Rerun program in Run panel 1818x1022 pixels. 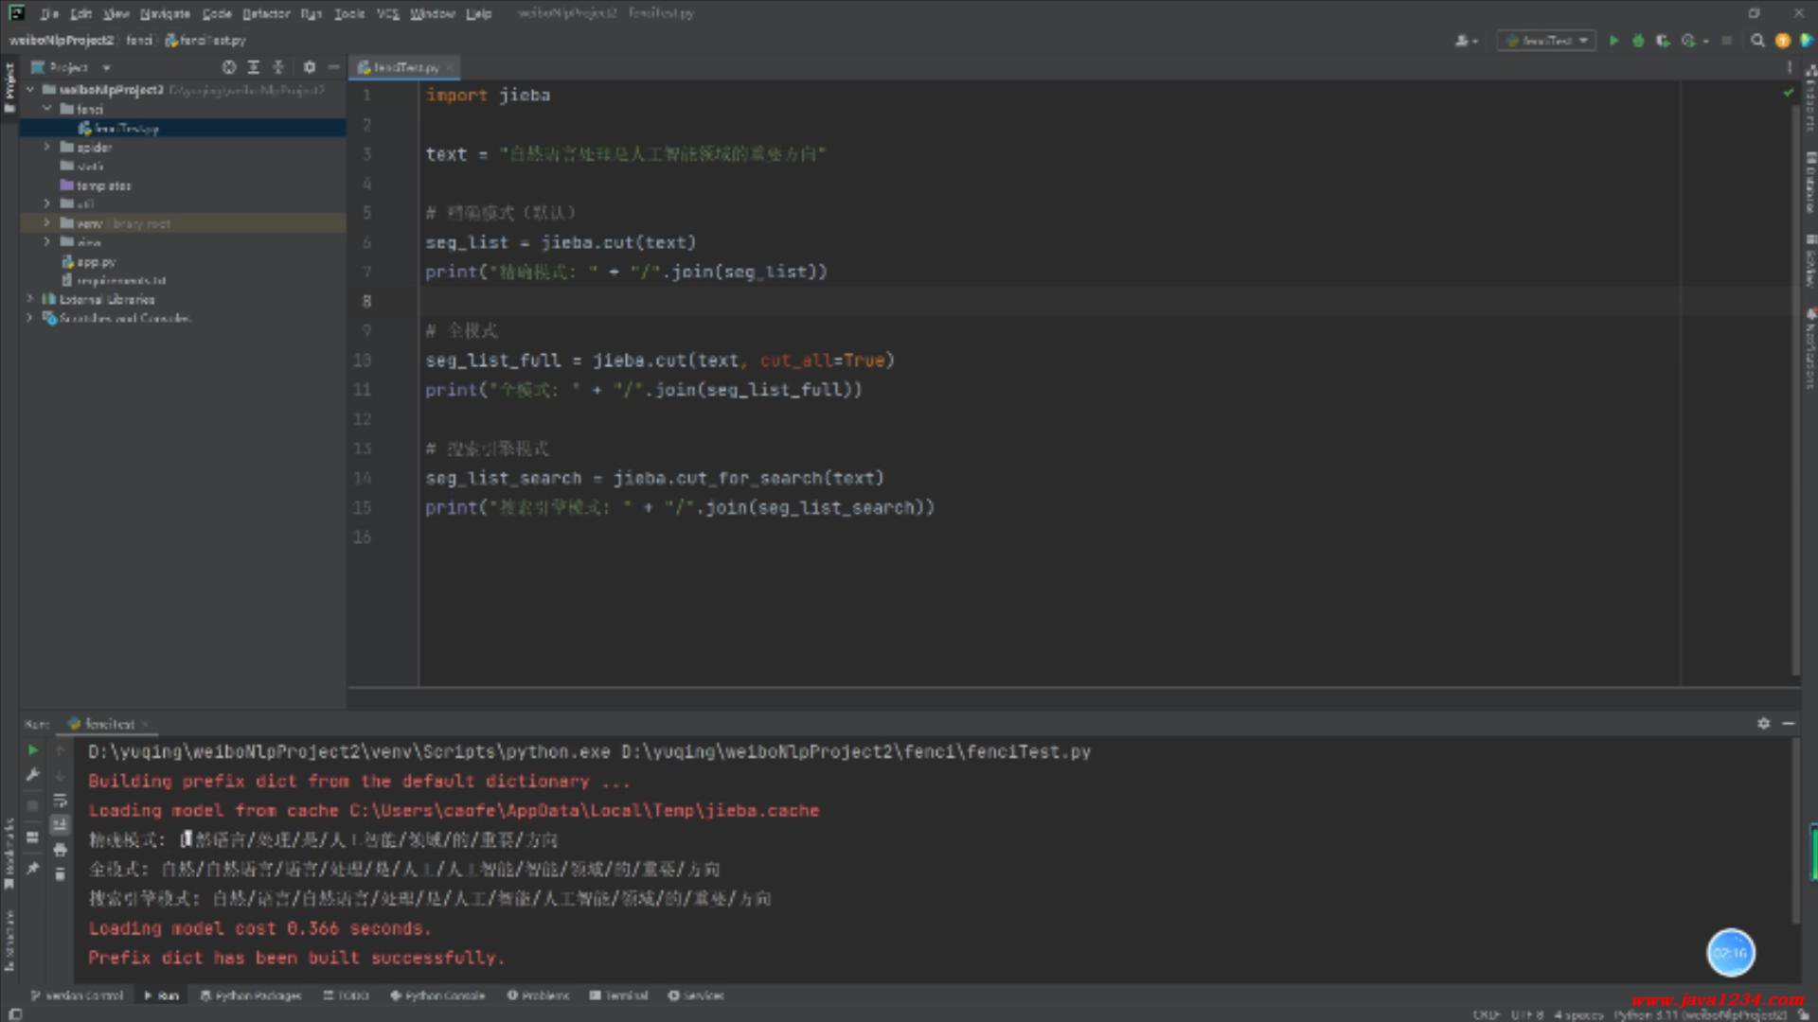click(x=33, y=750)
